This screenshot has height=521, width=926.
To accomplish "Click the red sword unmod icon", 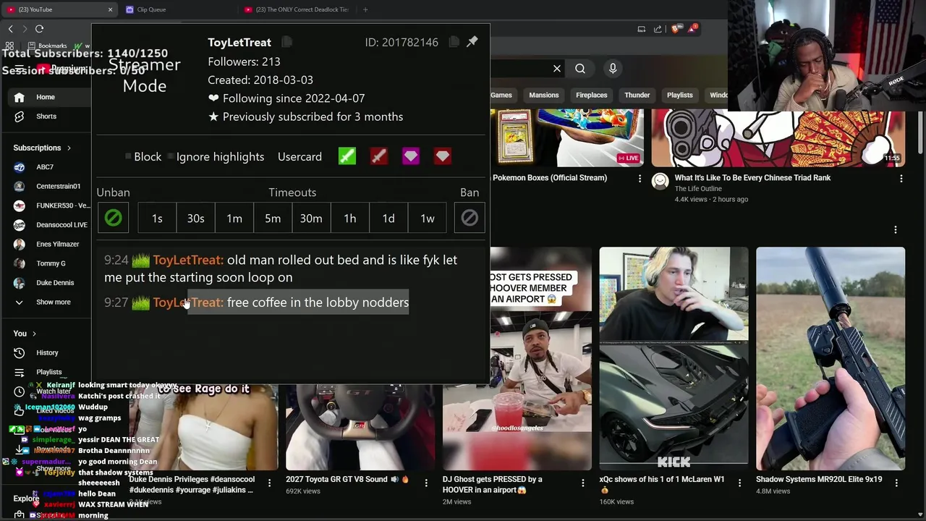I will pos(379,156).
